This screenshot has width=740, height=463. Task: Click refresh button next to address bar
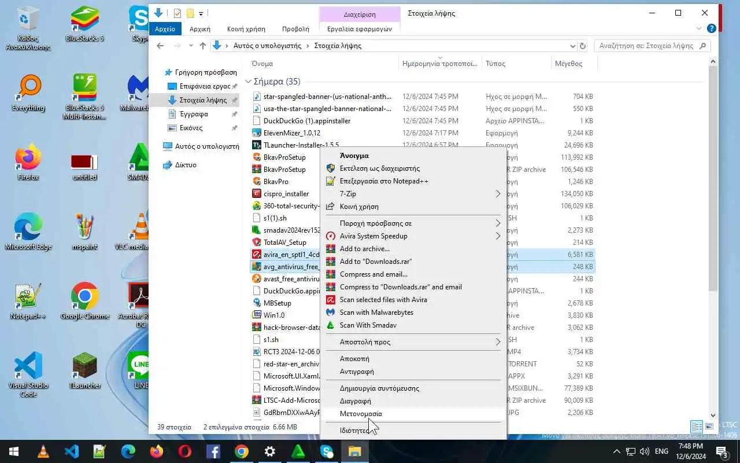click(583, 46)
